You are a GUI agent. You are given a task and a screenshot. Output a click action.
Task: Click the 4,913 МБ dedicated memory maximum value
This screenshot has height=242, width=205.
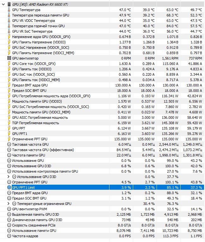point(171,214)
